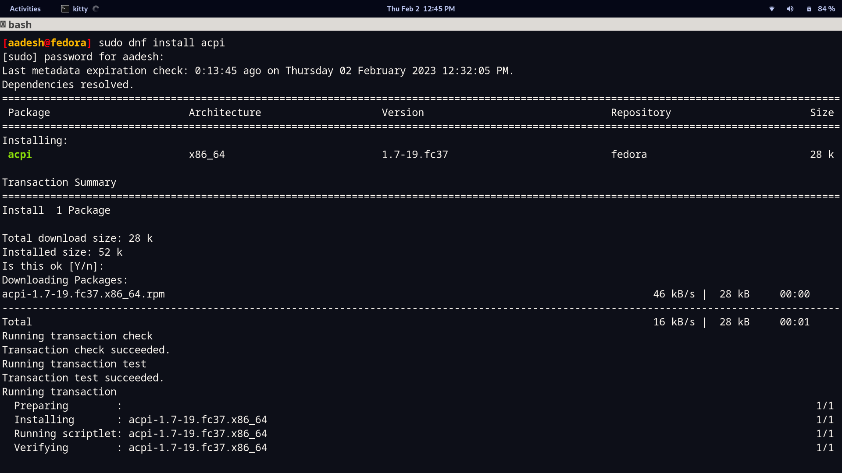Click the acpi-1.7-19.fc37.x86_64.rpm filename

(83, 294)
